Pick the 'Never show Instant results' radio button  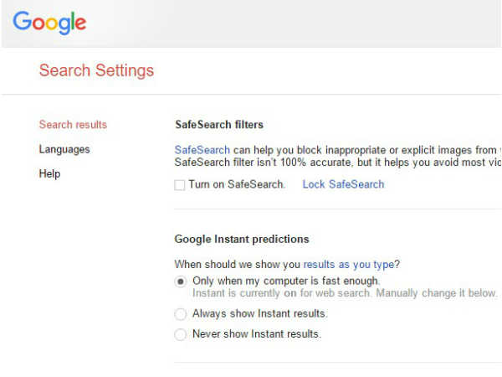181,334
